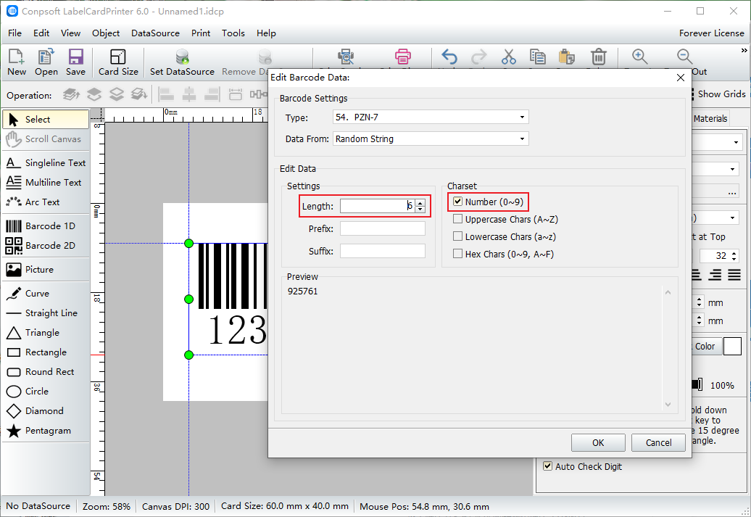Enable Hex Chars (0~9, A~F) checkbox
Viewport: 751px width, 517px height.
coord(458,254)
